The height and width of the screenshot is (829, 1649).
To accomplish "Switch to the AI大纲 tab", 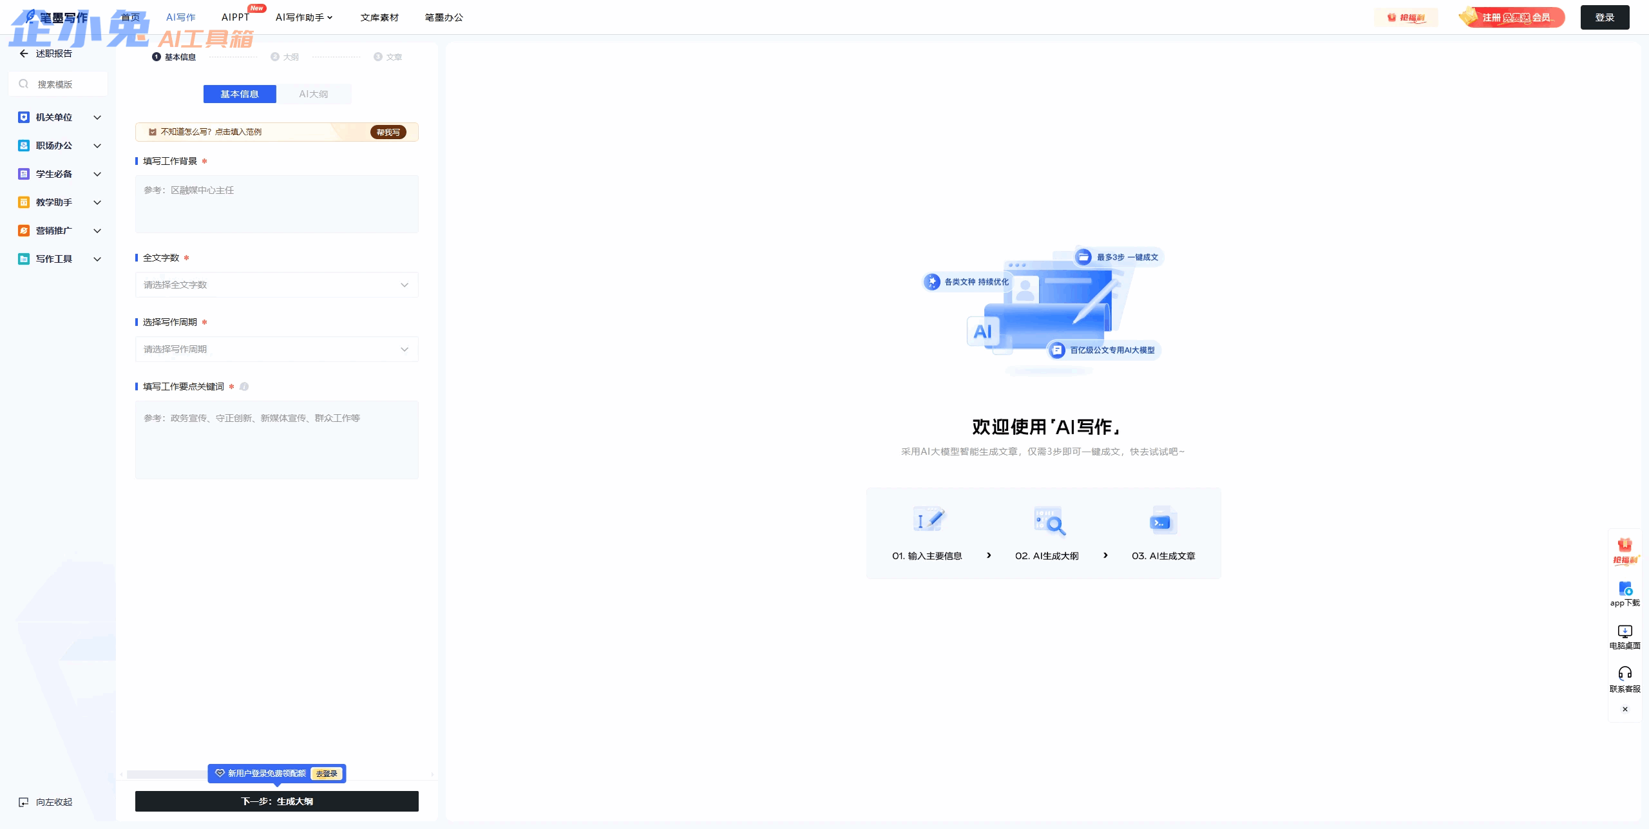I will pos(314,94).
